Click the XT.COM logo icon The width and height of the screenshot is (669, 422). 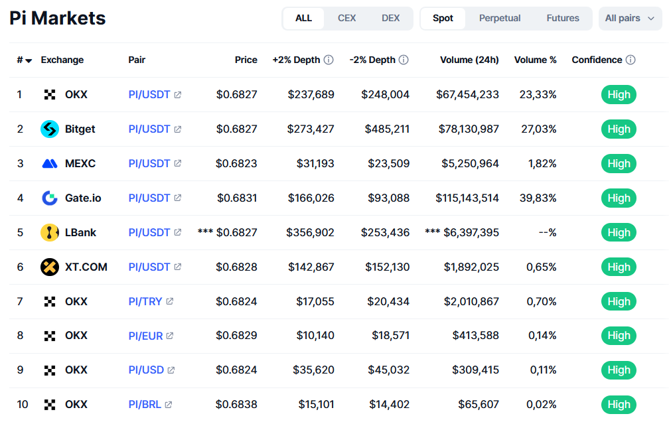(50, 267)
